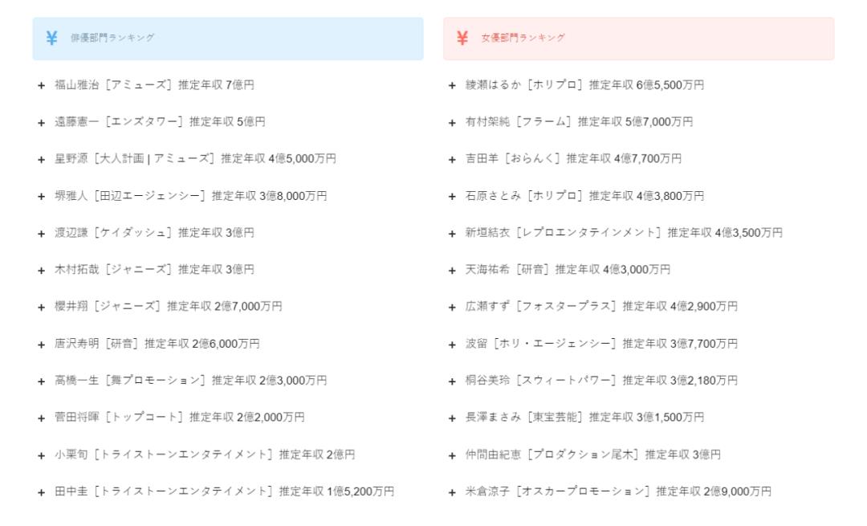The image size is (867, 526).
Task: Expand the 福山雅治 entry with plus icon
Action: point(42,86)
